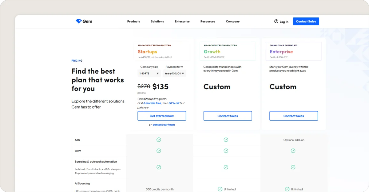
Task: Click Sourcing & outreach checkmark under Startups
Action: (x=159, y=167)
